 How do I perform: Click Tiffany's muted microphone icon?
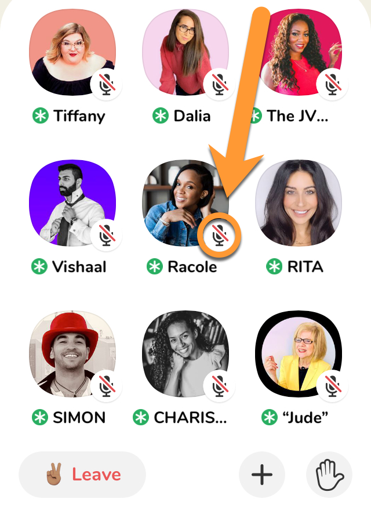click(106, 85)
